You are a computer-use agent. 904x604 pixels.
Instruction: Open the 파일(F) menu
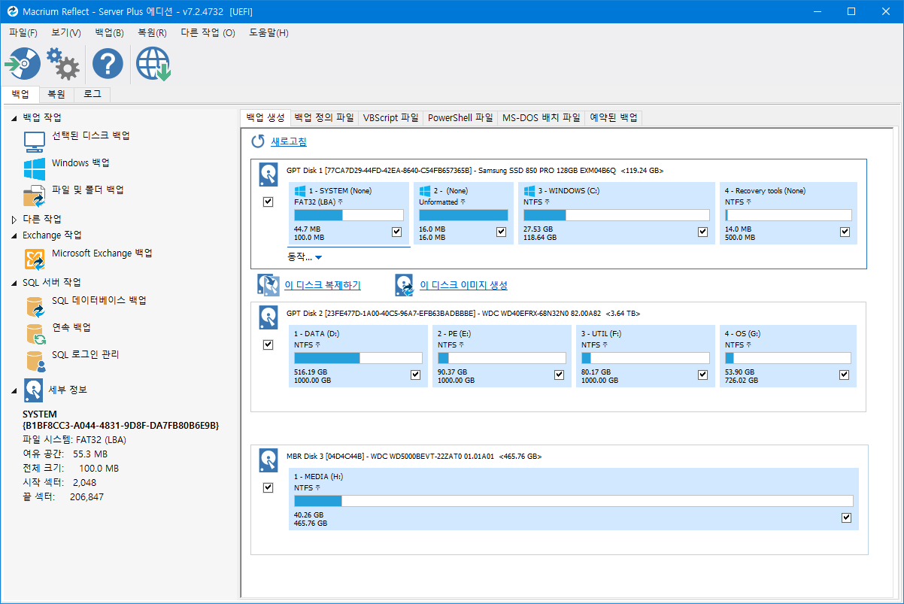point(23,33)
